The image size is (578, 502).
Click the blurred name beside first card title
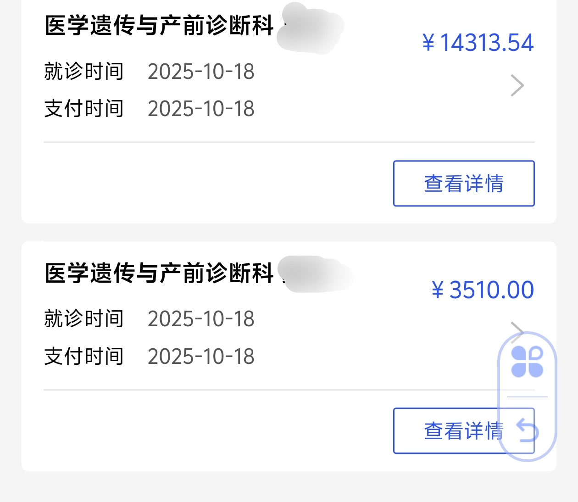311,28
